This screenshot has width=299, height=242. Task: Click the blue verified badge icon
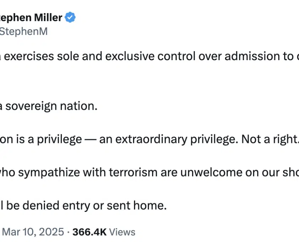(x=70, y=17)
